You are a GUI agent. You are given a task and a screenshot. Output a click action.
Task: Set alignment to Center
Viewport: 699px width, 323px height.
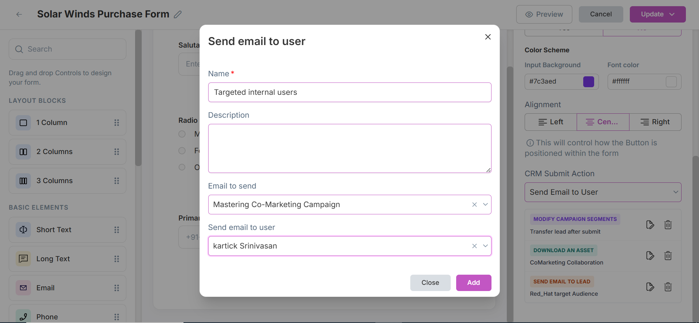pyautogui.click(x=603, y=122)
